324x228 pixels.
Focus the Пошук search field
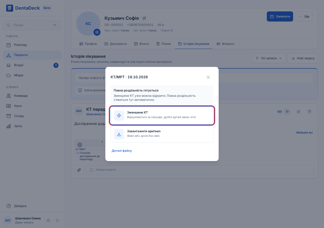[x=32, y=25]
